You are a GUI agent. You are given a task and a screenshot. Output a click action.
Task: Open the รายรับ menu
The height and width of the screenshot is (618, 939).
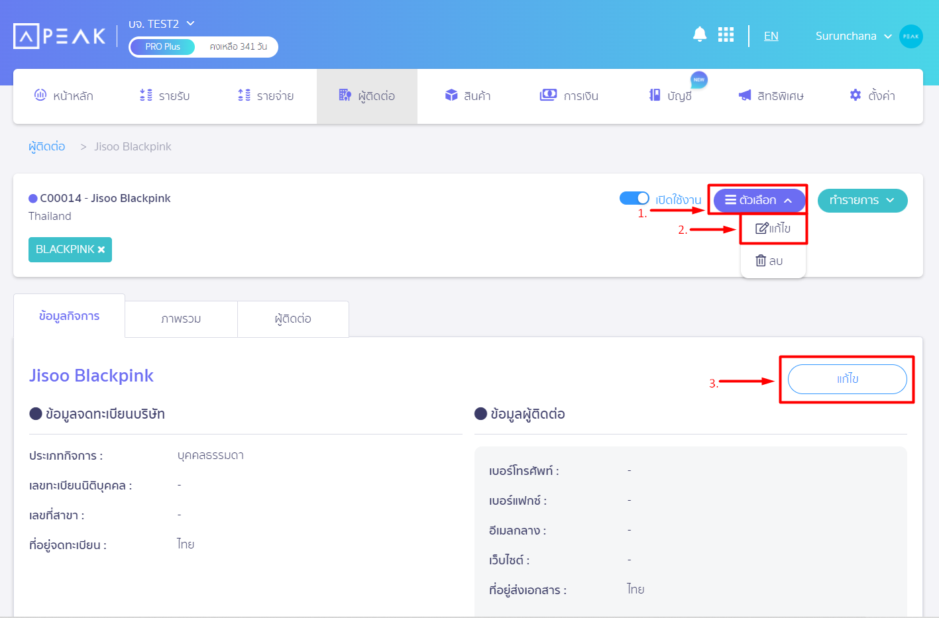(x=165, y=96)
